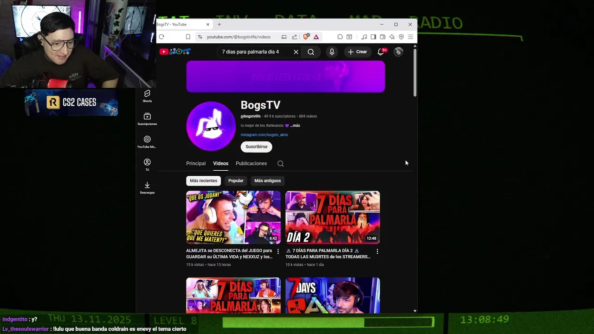
Task: Expand channel description with ...más
Action: point(295,126)
